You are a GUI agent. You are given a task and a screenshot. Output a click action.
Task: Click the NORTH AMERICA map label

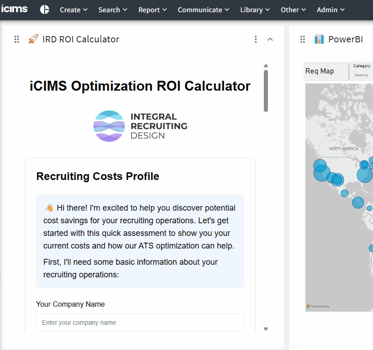(x=344, y=149)
